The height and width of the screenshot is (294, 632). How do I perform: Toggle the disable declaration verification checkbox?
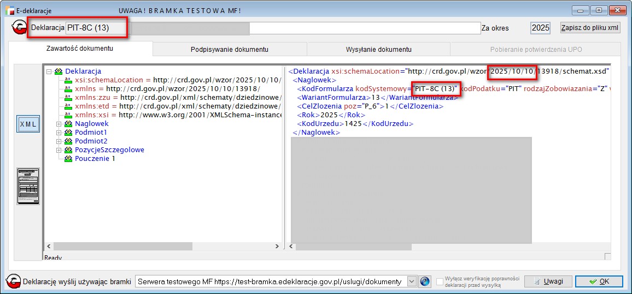440,281
